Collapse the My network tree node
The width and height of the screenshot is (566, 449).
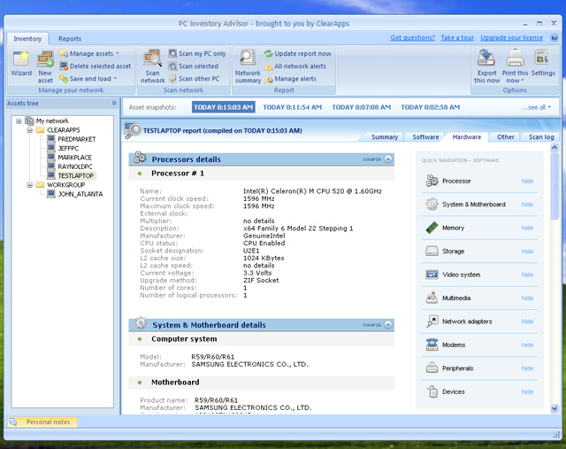pyautogui.click(x=19, y=121)
